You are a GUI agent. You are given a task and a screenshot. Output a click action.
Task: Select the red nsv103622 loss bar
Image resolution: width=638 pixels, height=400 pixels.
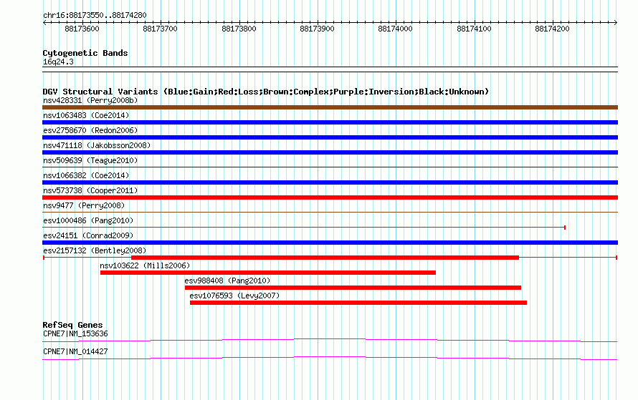267,273
